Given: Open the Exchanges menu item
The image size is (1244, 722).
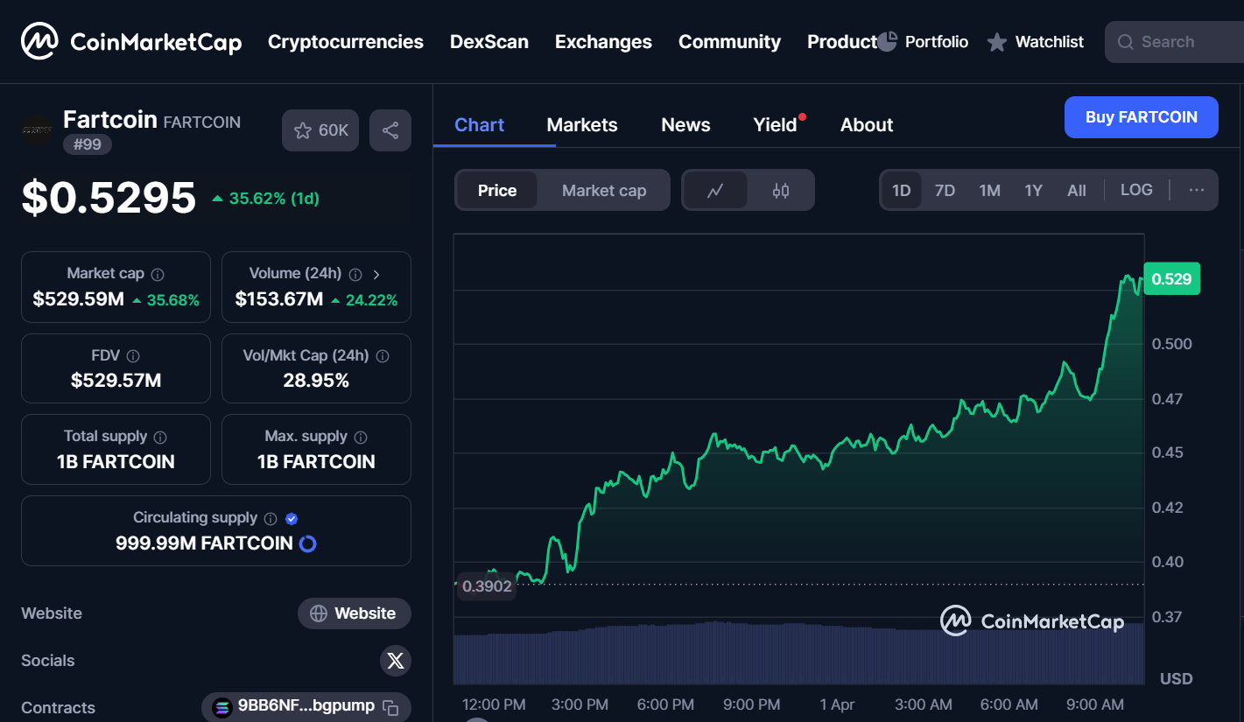Looking at the screenshot, I should click(x=602, y=41).
